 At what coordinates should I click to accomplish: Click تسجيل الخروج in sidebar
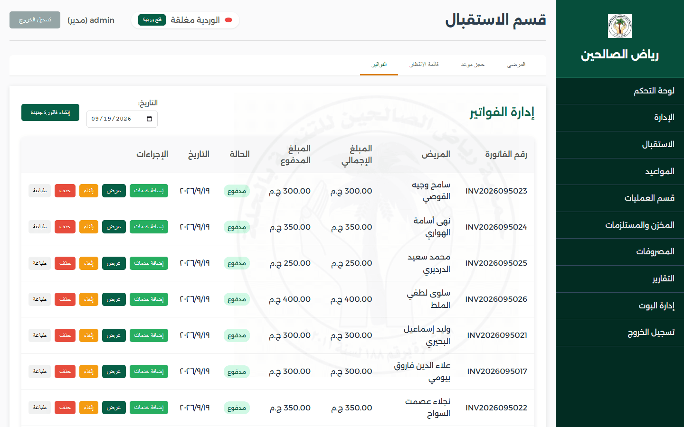click(620, 333)
